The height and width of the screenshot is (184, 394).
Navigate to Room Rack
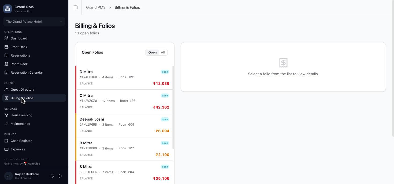(x=34, y=64)
